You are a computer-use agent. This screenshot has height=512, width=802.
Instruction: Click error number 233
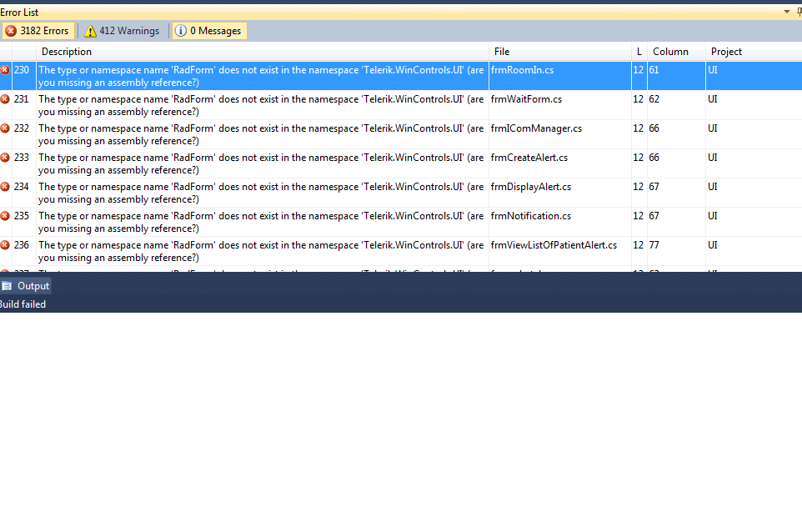(22, 158)
